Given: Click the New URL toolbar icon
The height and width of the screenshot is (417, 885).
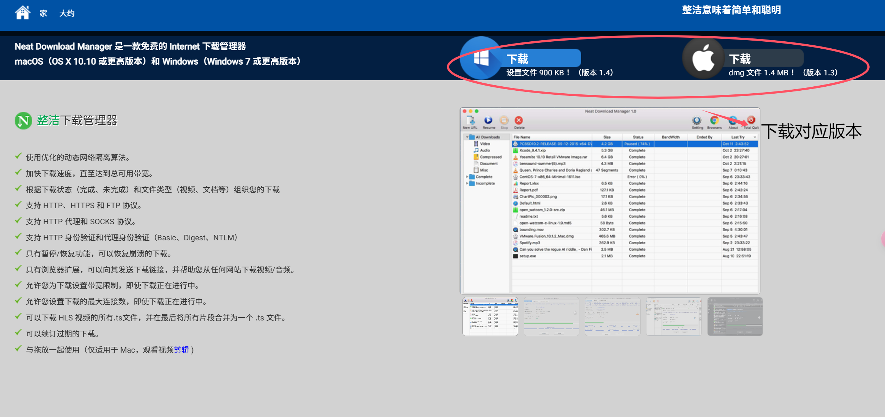Looking at the screenshot, I should click(471, 121).
